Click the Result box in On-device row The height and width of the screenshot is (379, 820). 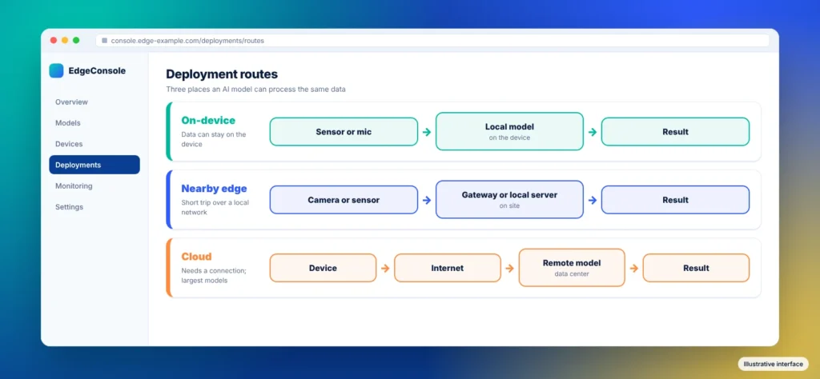point(675,132)
